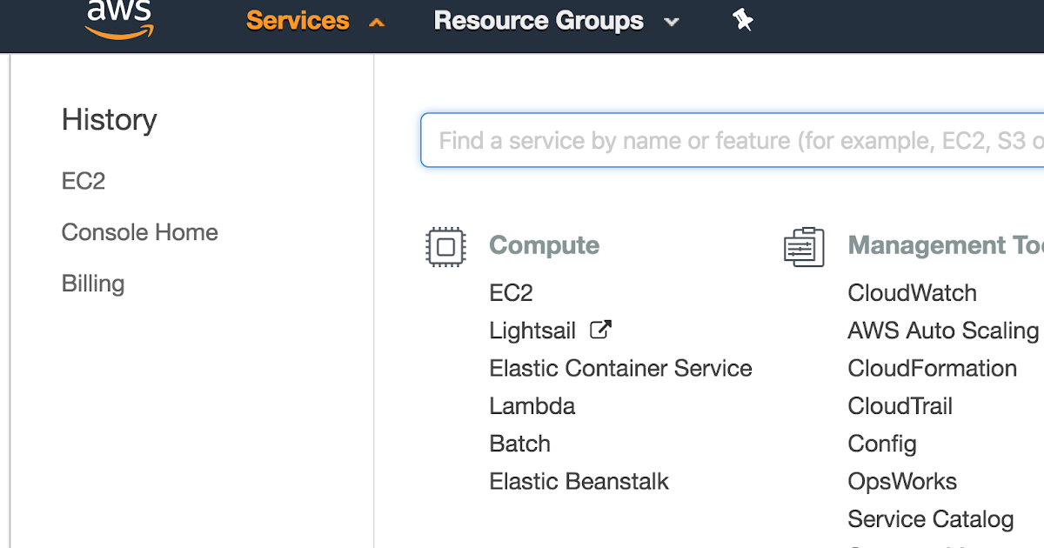This screenshot has width=1044, height=548.
Task: Open AWS Auto Scaling service
Action: [x=943, y=331]
